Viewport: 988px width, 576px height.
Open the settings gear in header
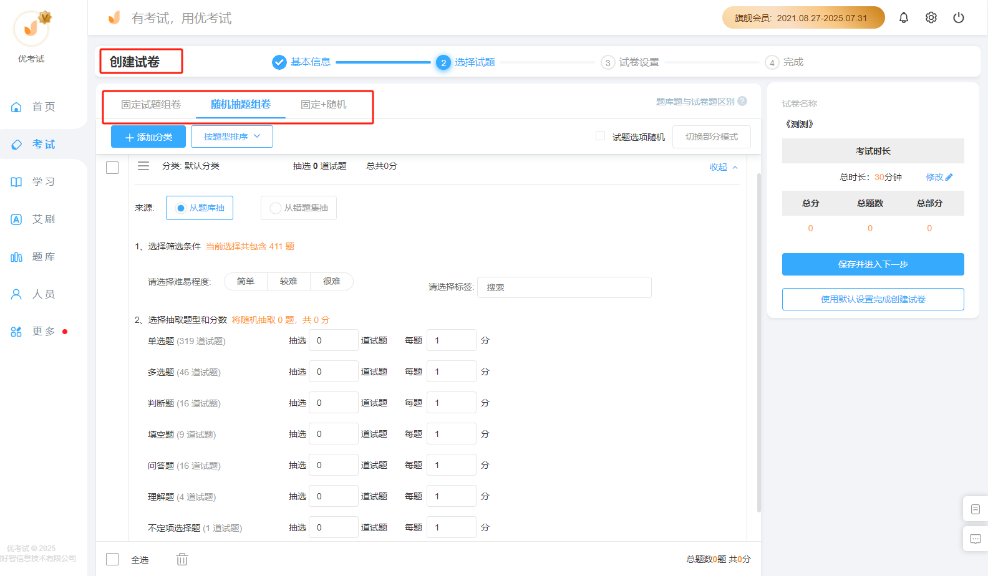click(931, 17)
